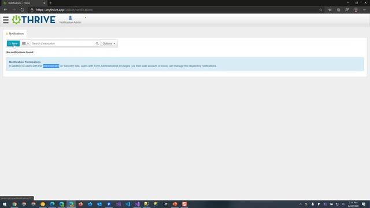This screenshot has height=208, width=370.
Task: Close the Notifications - Thrive browser tab
Action: (44, 3)
